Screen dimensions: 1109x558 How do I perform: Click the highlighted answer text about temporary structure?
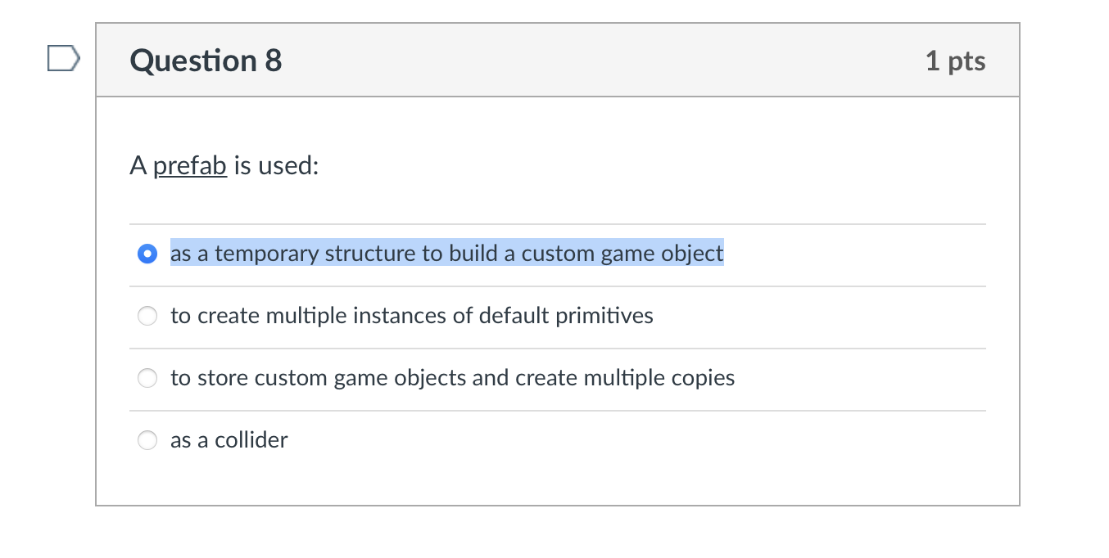coord(446,254)
